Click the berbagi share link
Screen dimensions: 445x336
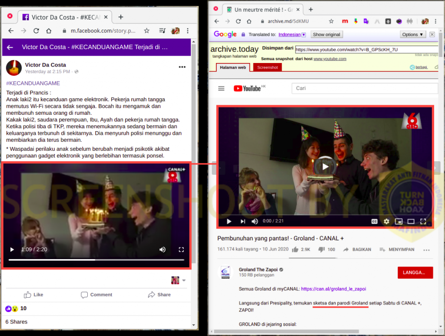pos(418,67)
